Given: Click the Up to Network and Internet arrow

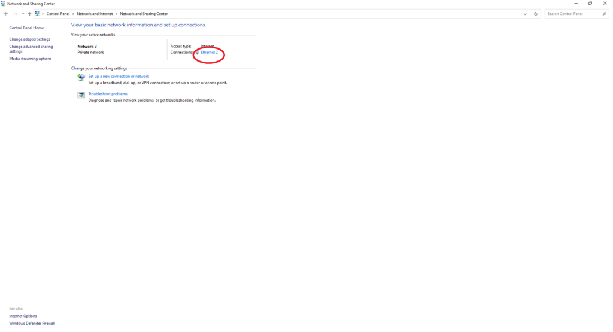Looking at the screenshot, I should 29,14.
